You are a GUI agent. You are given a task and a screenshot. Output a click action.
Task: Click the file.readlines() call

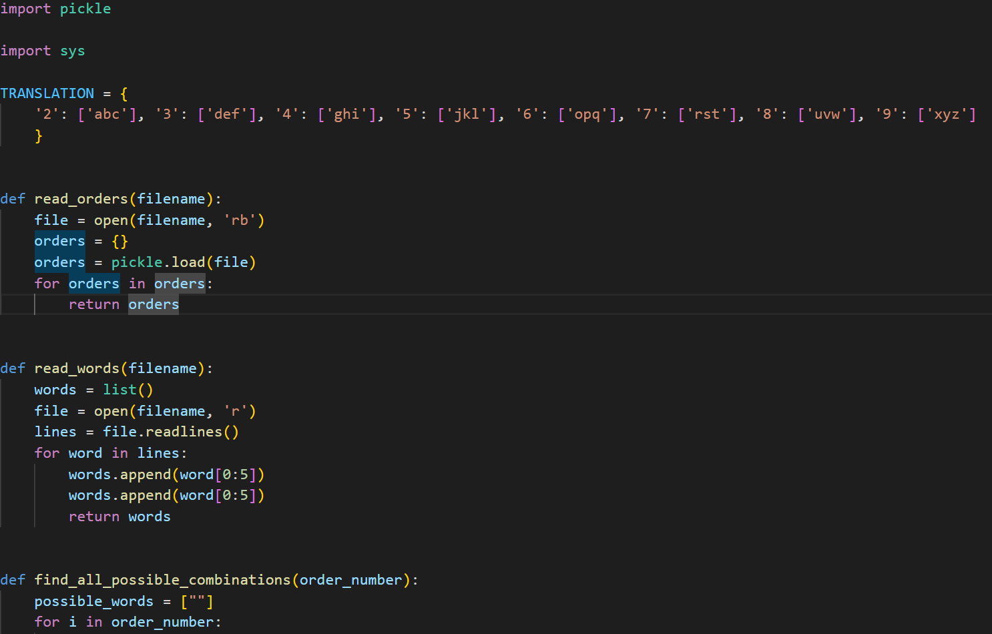click(170, 431)
